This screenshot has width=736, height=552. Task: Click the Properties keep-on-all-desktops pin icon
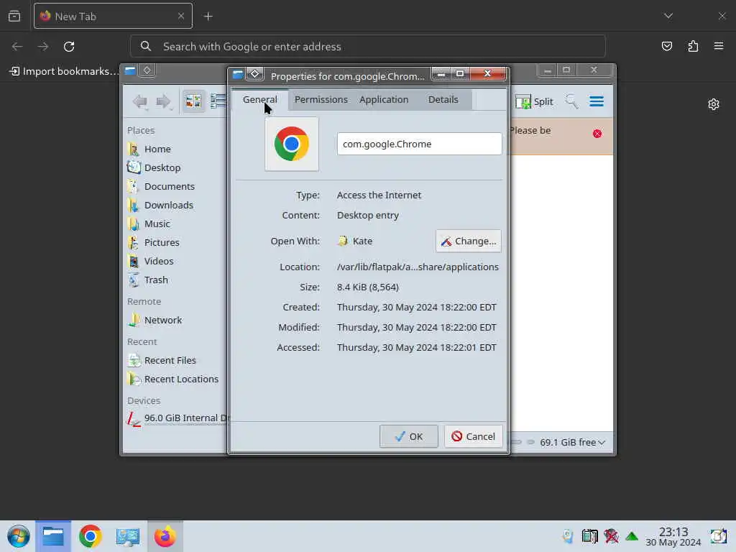(255, 74)
